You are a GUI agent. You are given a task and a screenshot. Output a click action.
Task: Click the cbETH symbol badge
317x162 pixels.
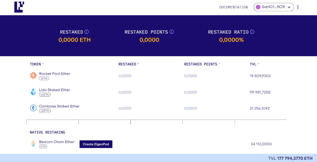coord(45,111)
